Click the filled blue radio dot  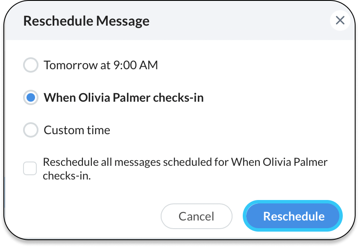click(30, 98)
